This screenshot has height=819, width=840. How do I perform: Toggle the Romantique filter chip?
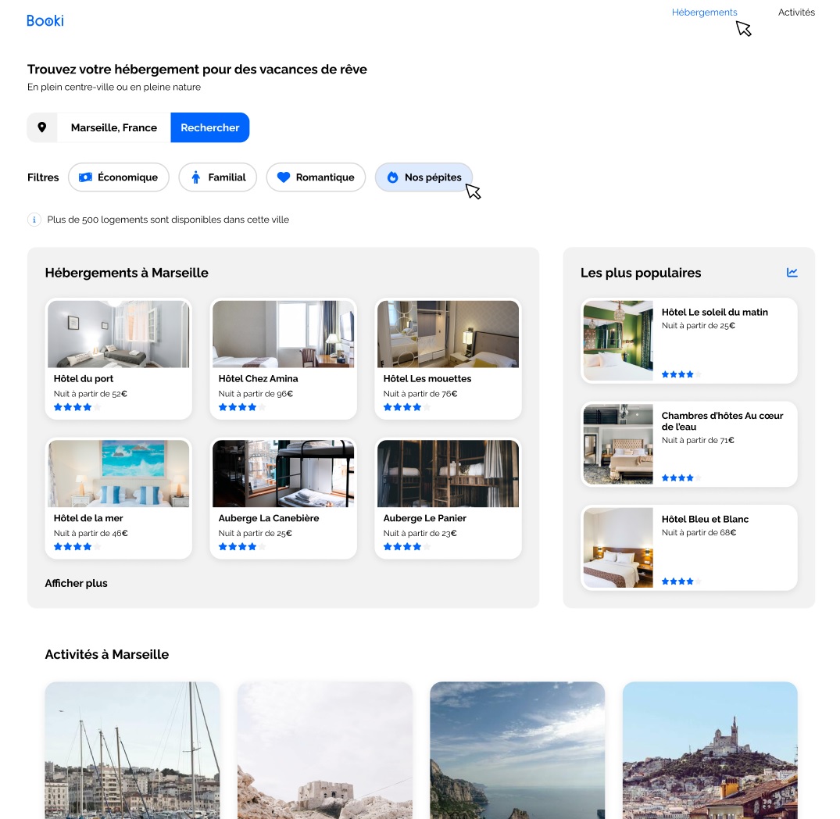(x=316, y=177)
